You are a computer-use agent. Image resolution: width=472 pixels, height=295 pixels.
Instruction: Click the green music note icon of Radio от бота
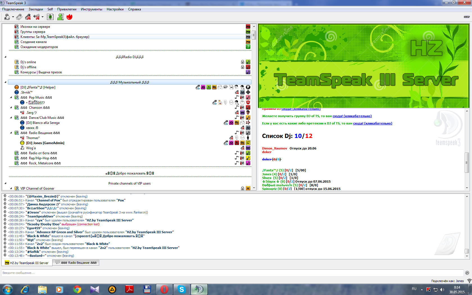pos(248,153)
